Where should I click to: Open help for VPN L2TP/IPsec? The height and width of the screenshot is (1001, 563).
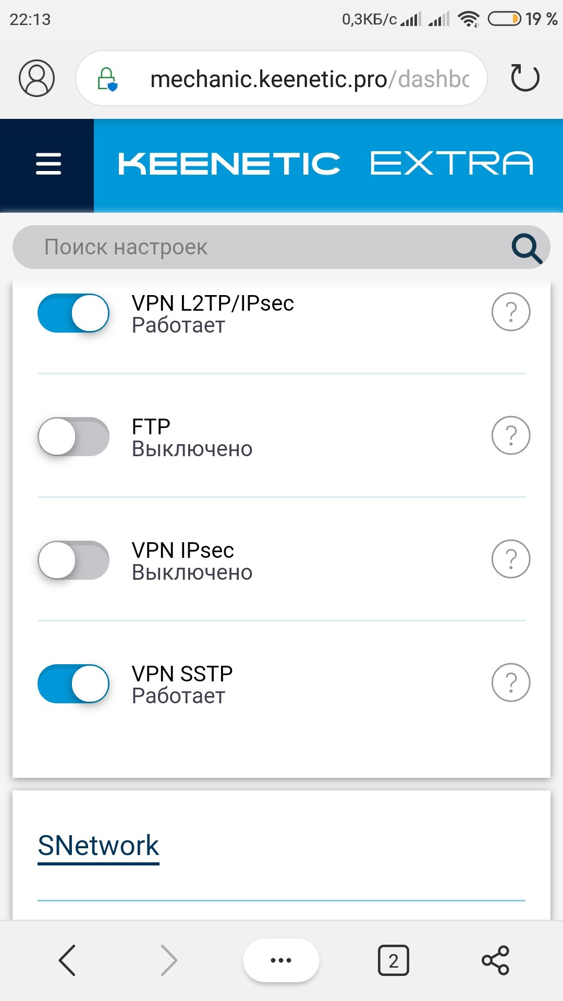[x=510, y=312]
